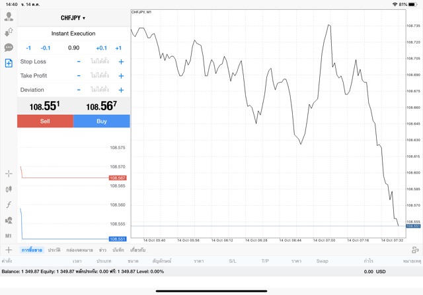Open the Instant Execution order type selector
The width and height of the screenshot is (423, 295).
73,34
